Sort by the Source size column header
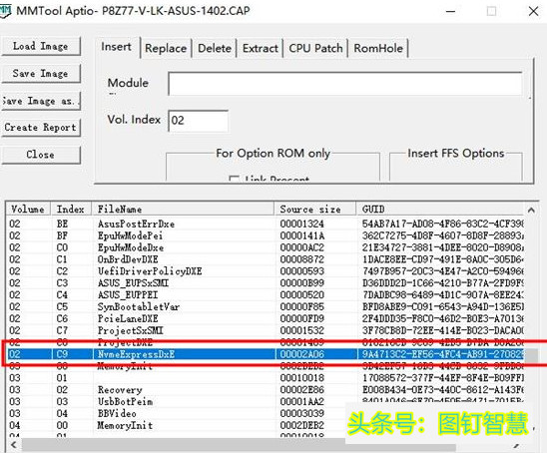The width and height of the screenshot is (547, 453). pyautogui.click(x=315, y=210)
